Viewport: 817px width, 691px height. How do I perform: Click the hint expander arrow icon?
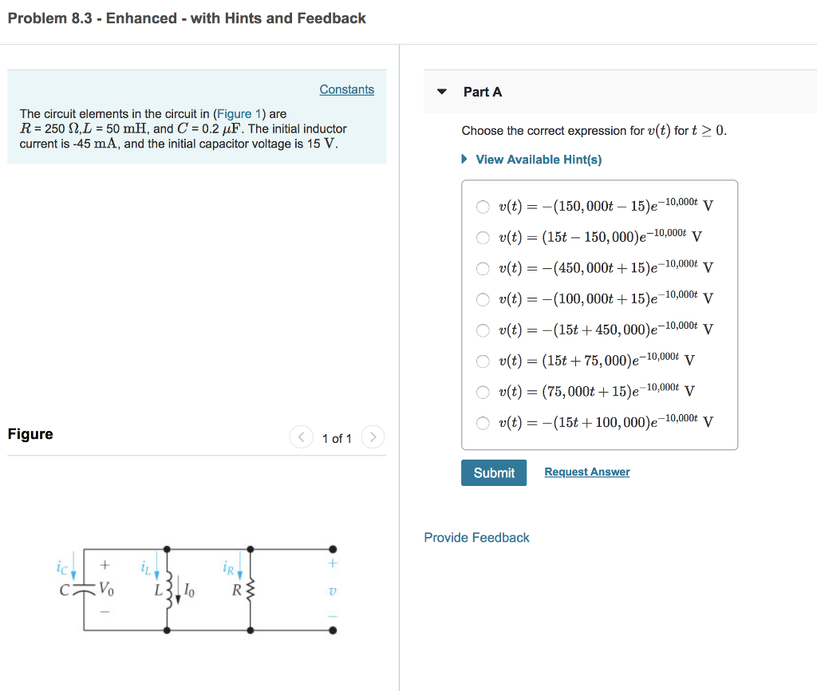[464, 160]
